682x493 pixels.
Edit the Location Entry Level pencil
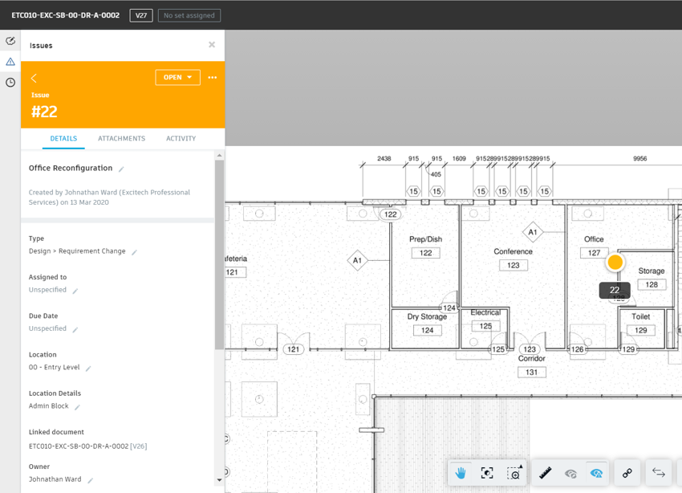tap(88, 369)
